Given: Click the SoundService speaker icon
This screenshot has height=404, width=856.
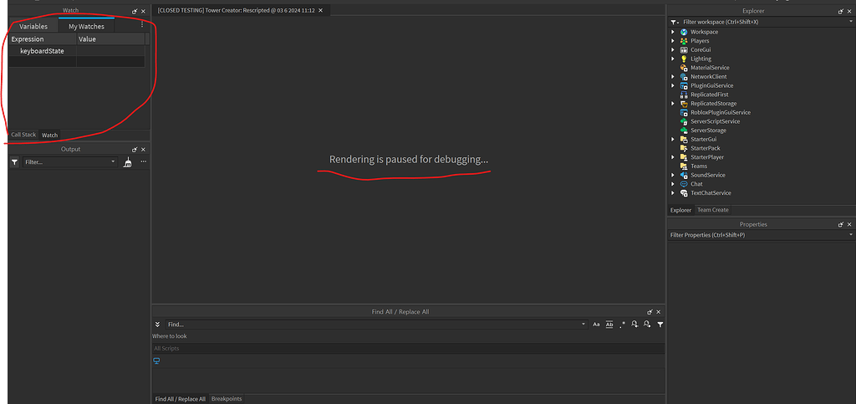Looking at the screenshot, I should pyautogui.click(x=684, y=176).
